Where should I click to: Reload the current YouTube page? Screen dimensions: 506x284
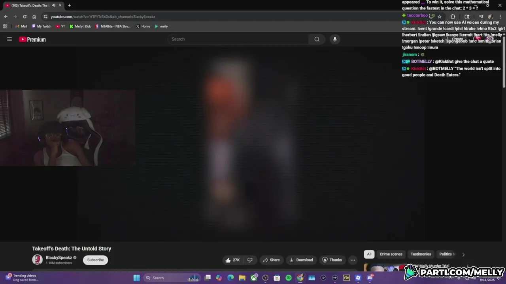[25, 17]
